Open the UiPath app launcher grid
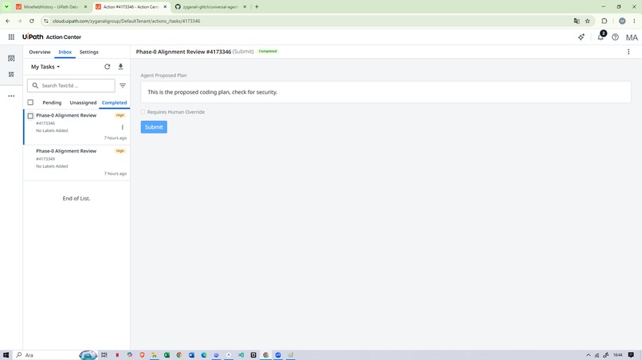Viewport: 642px width, 360px height. click(11, 37)
